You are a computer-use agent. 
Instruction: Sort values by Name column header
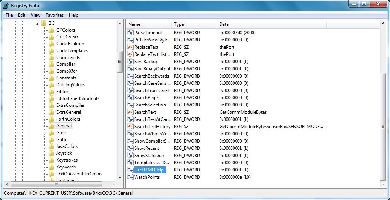point(148,24)
